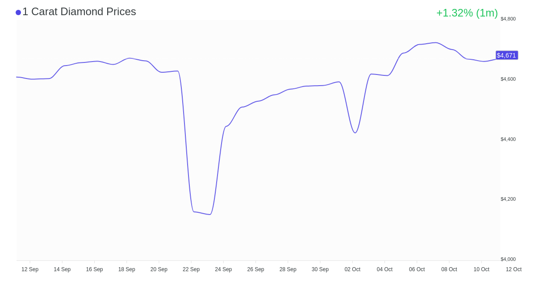The image size is (536, 281).
Task: Click the "1 Carat Diamond Prices" title
Action: click(79, 12)
